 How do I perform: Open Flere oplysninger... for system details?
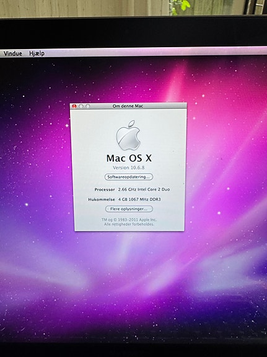[x=129, y=209]
